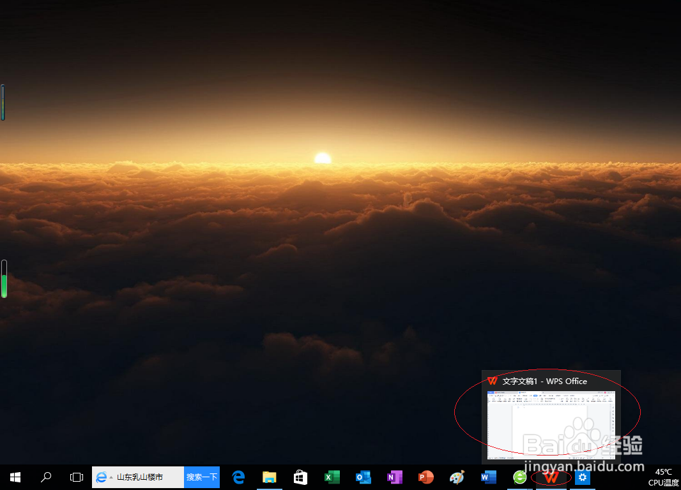Open Settings gear on the taskbar
Image resolution: width=681 pixels, height=490 pixels.
(x=583, y=477)
